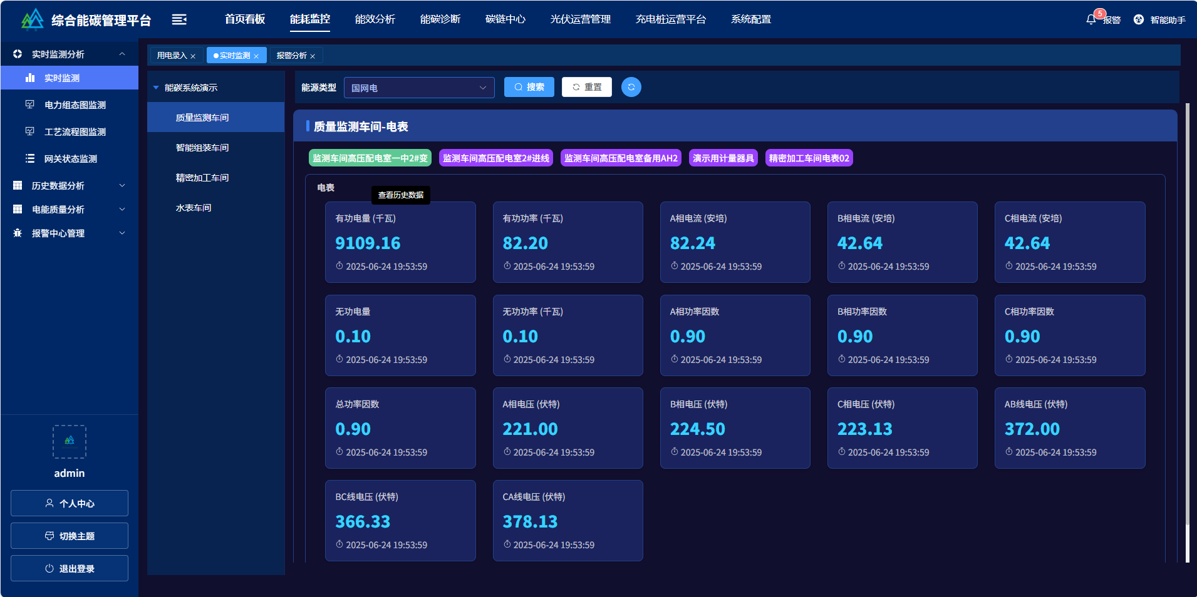The width and height of the screenshot is (1197, 597).
Task: Collapse the 能碳系统演示 tree node
Action: click(x=156, y=88)
